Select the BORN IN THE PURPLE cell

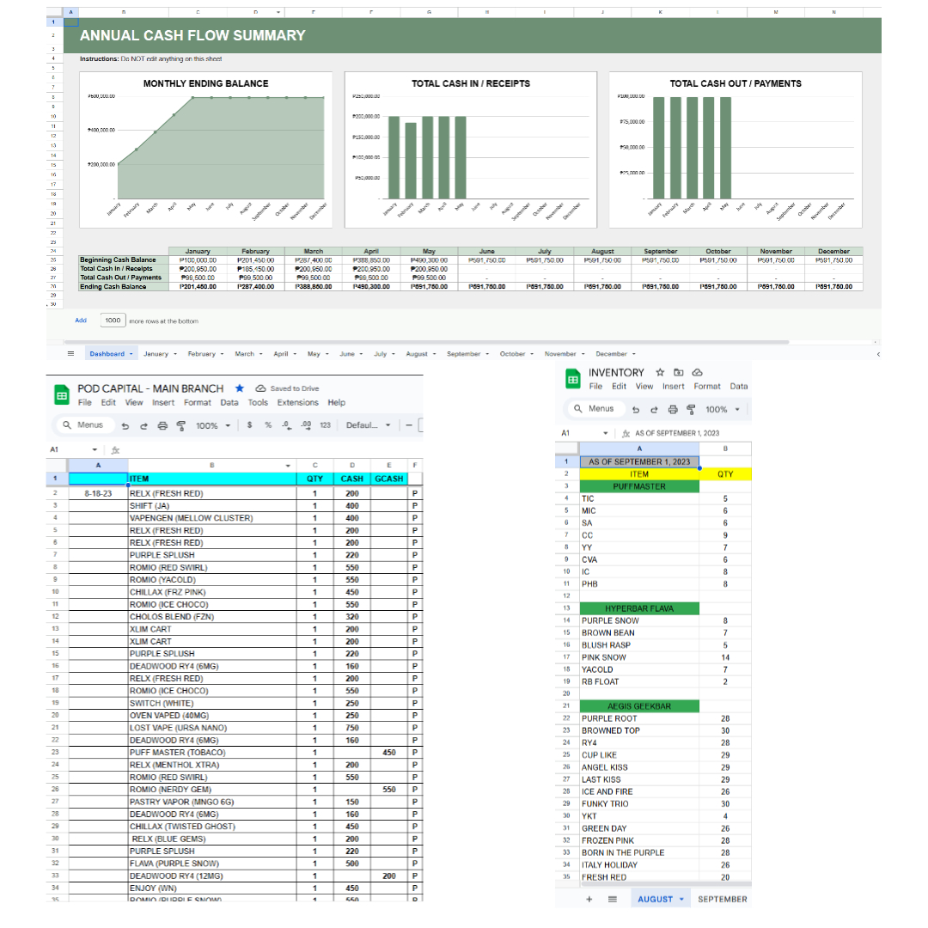click(639, 853)
